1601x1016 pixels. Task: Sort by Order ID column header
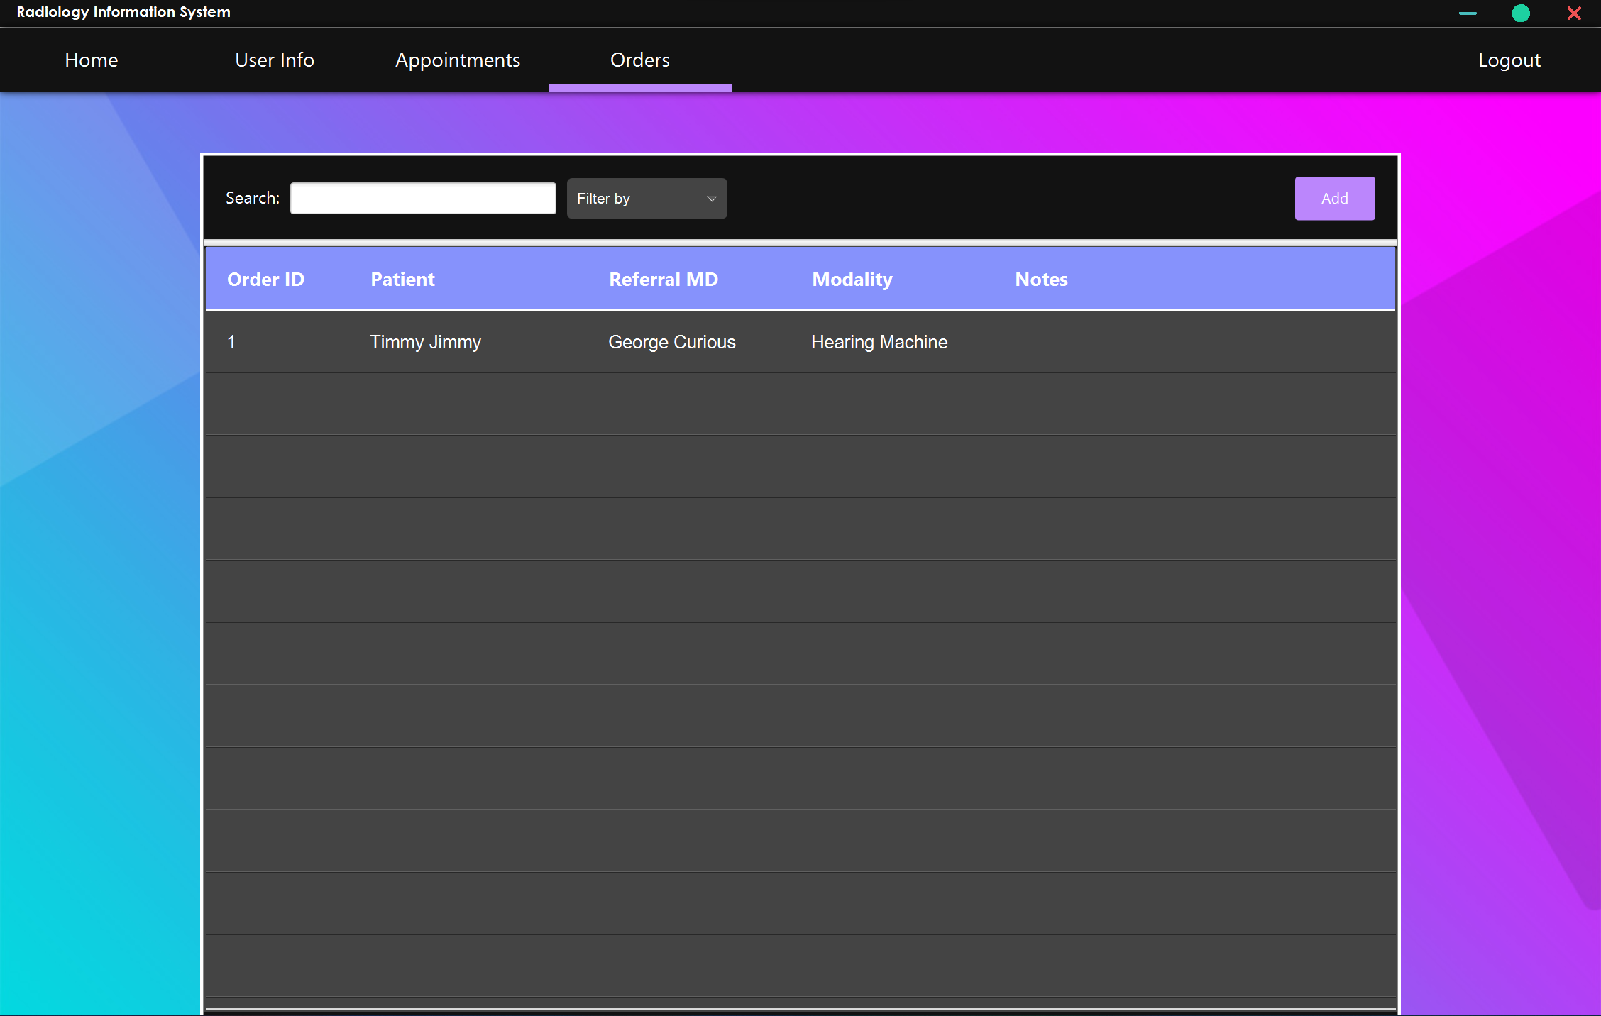coord(265,280)
